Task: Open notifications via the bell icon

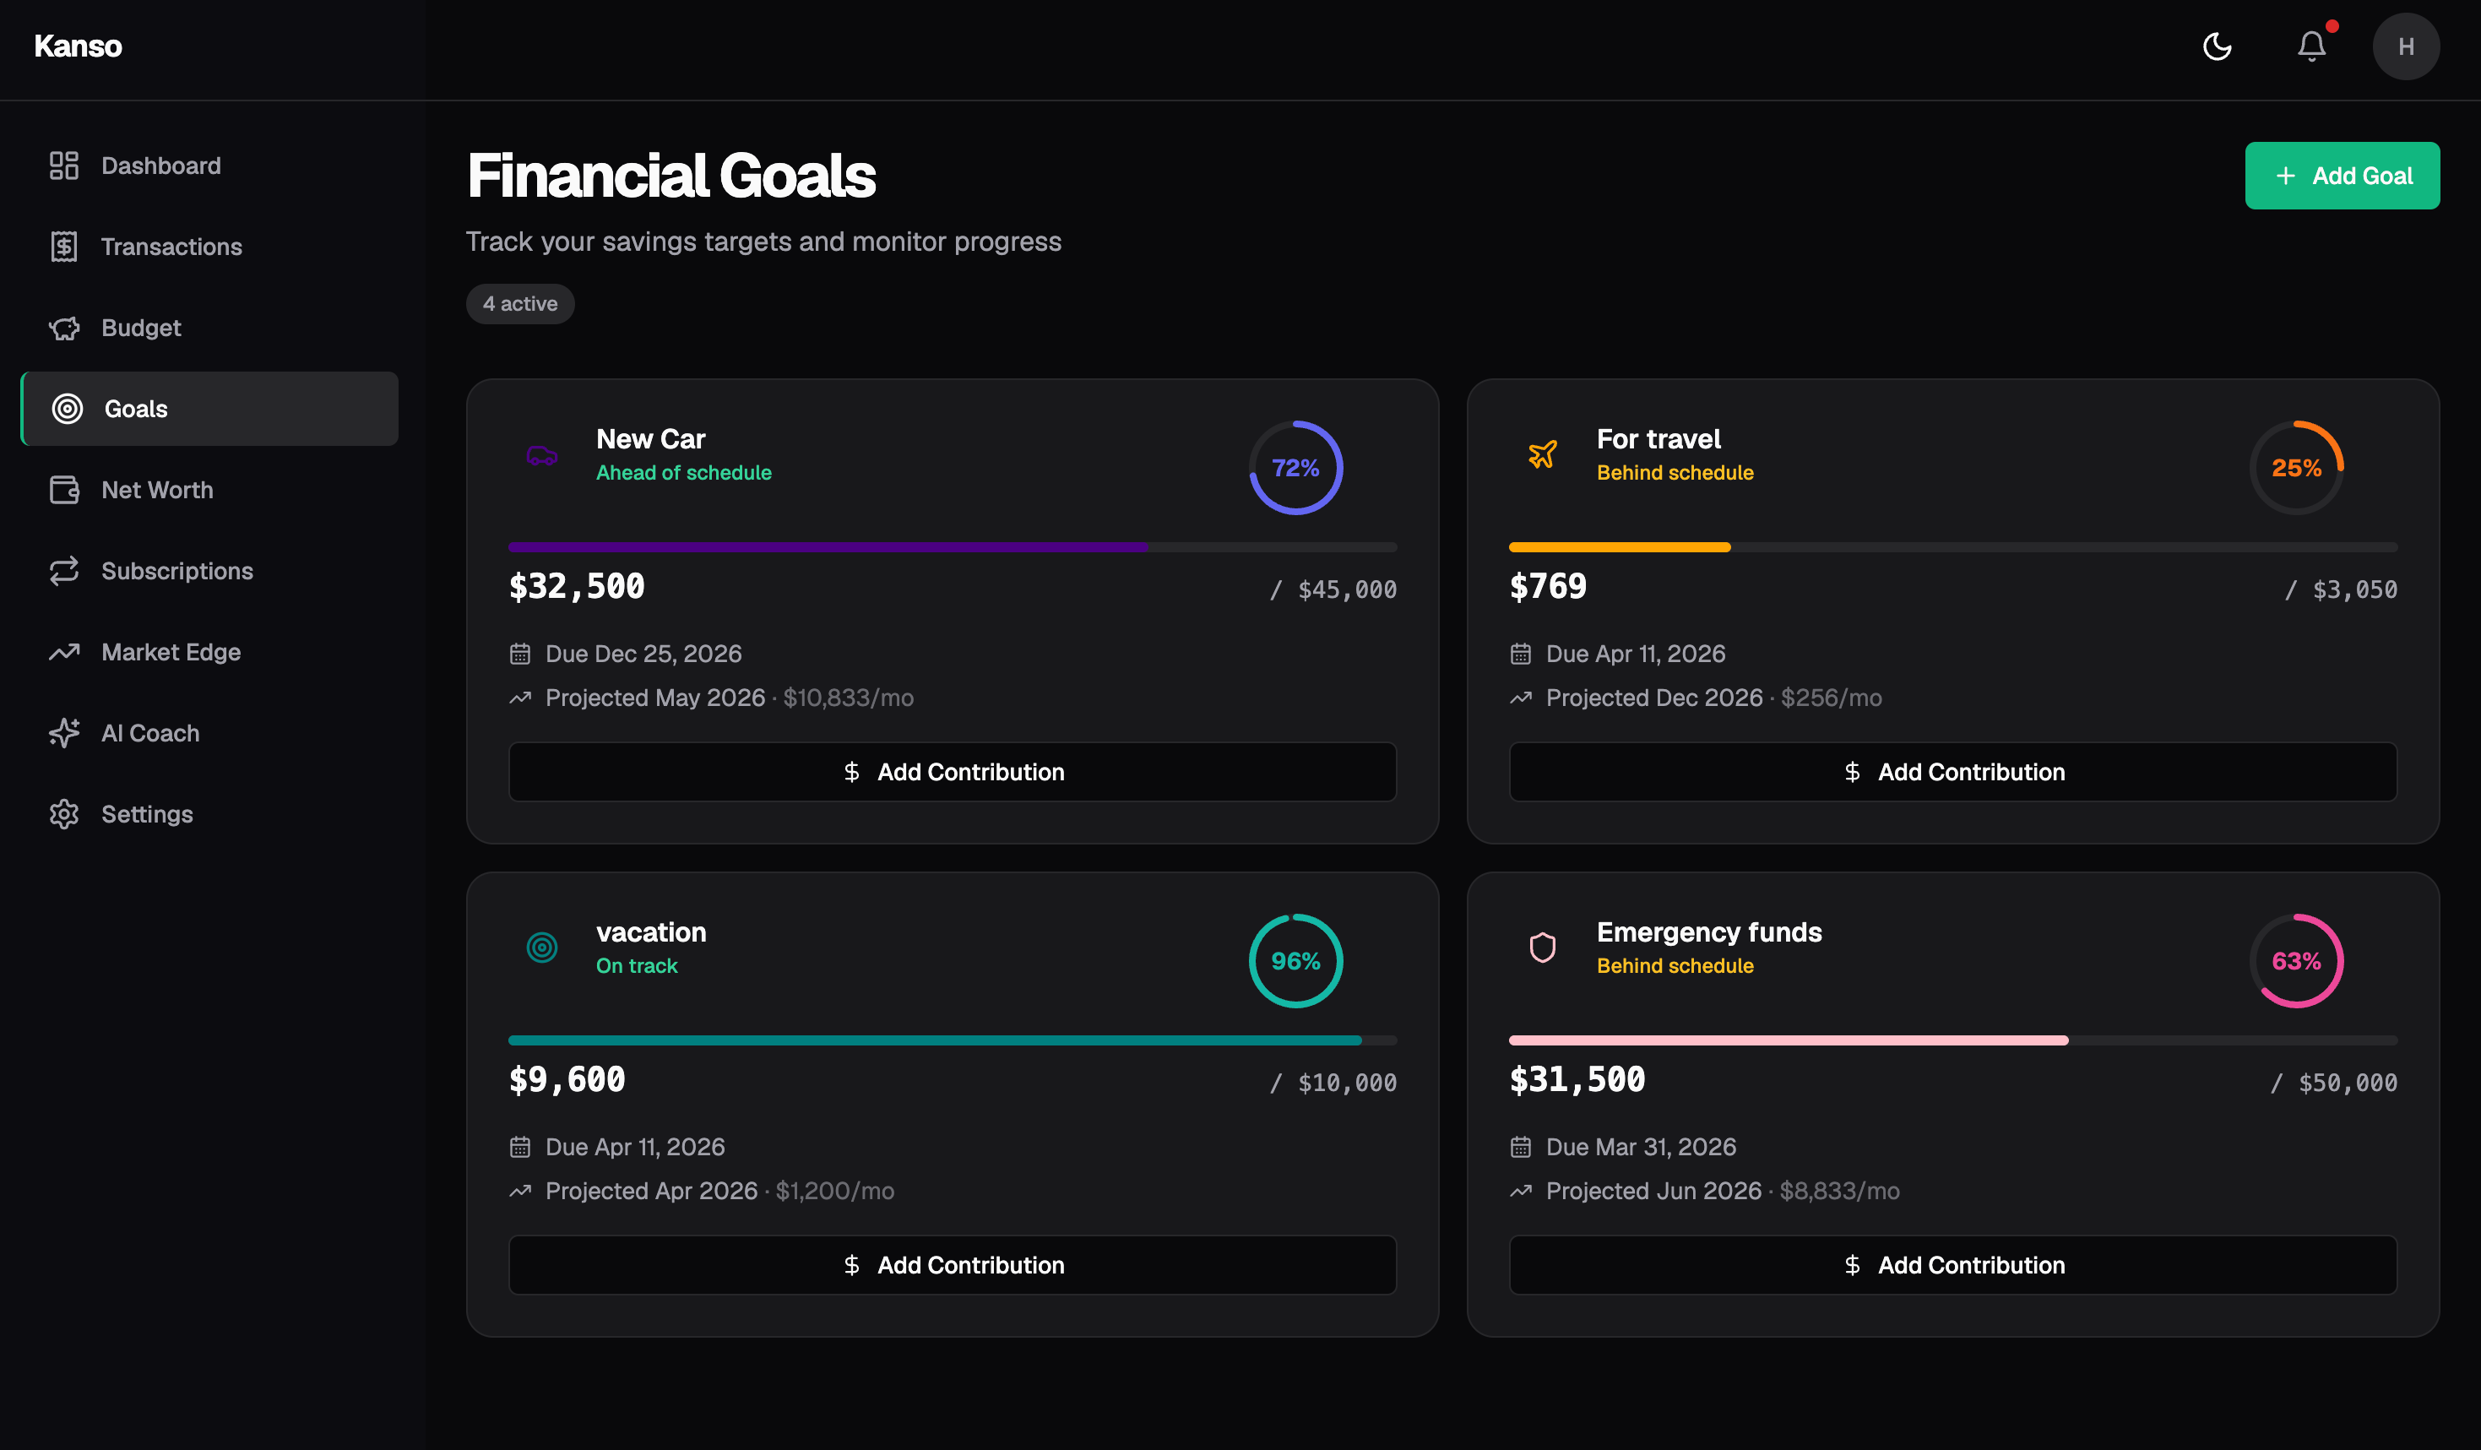Action: [x=2310, y=46]
